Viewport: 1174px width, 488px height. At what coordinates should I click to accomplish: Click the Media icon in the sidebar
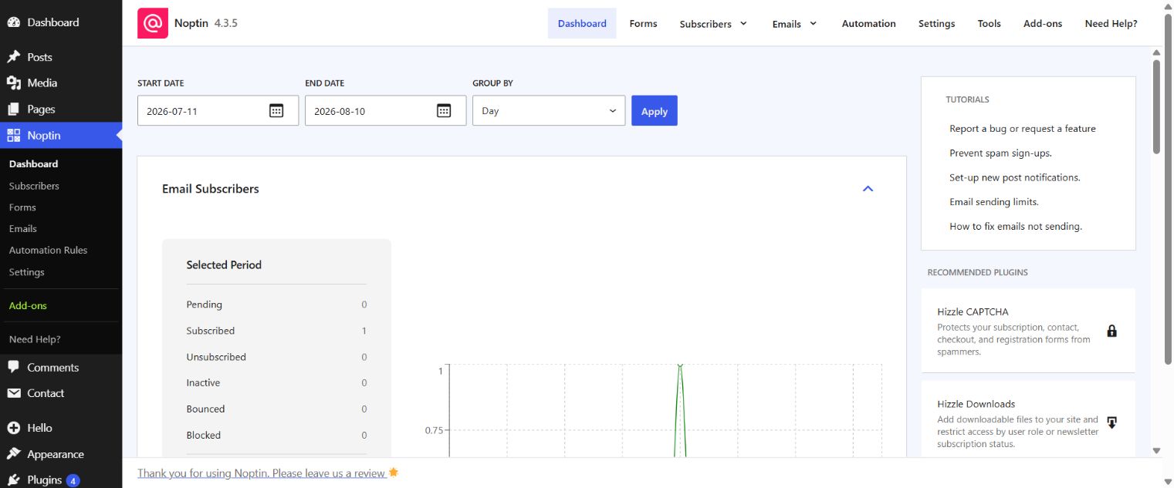(x=14, y=82)
